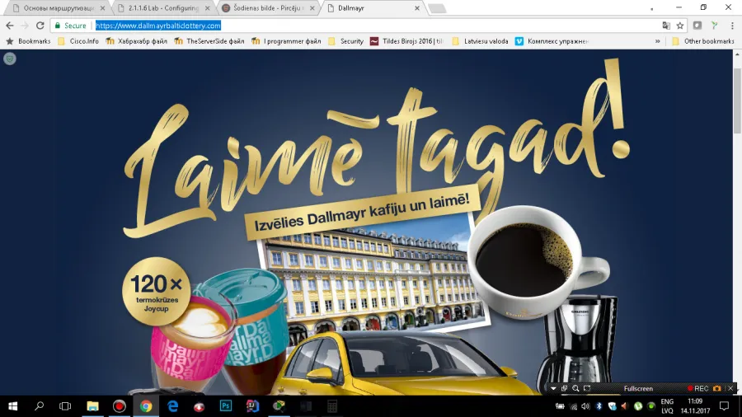Open the translate page icon in address bar

pos(666,26)
